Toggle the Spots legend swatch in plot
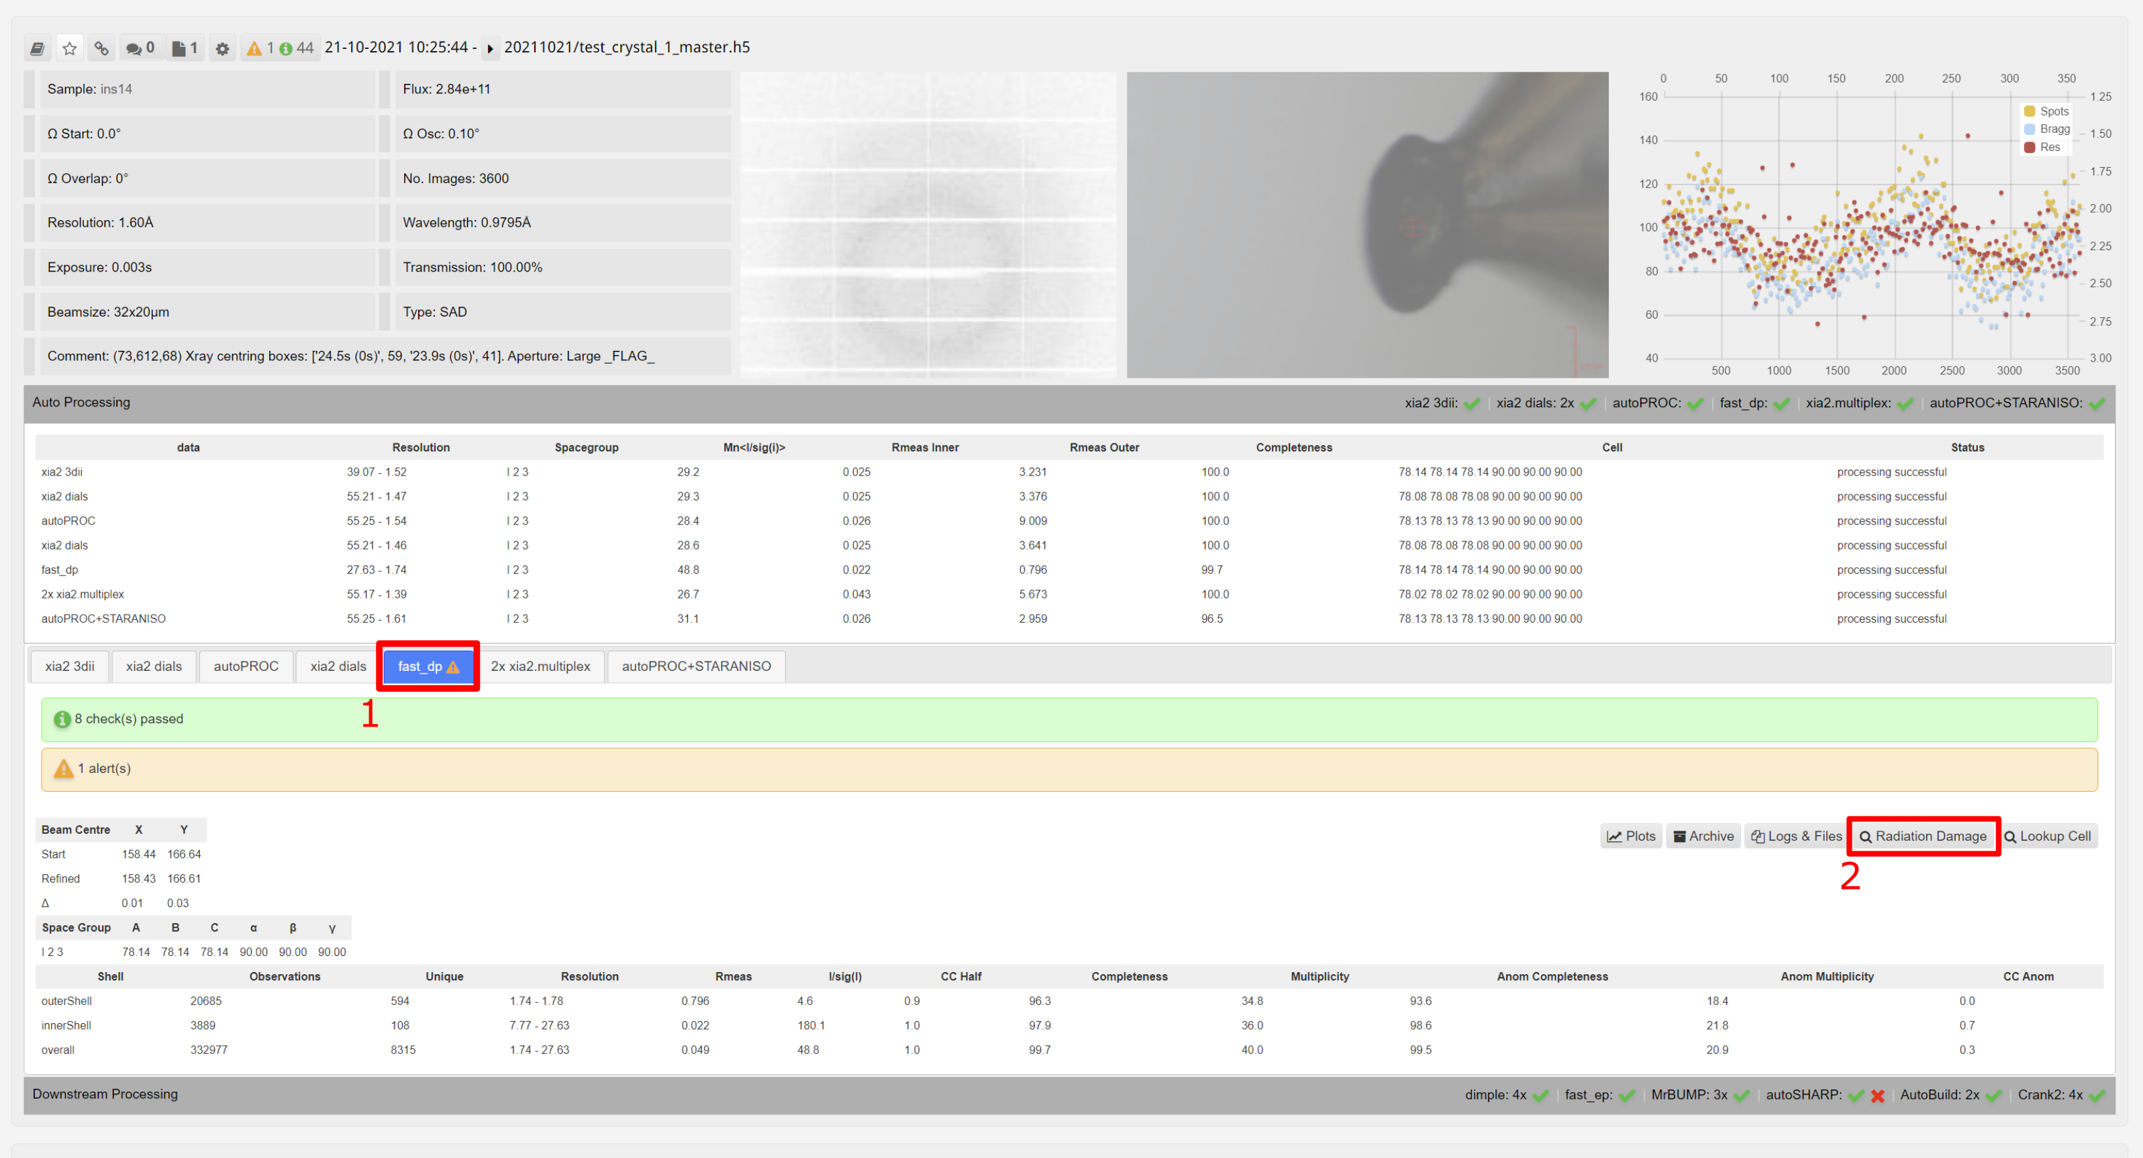 [x=2029, y=111]
